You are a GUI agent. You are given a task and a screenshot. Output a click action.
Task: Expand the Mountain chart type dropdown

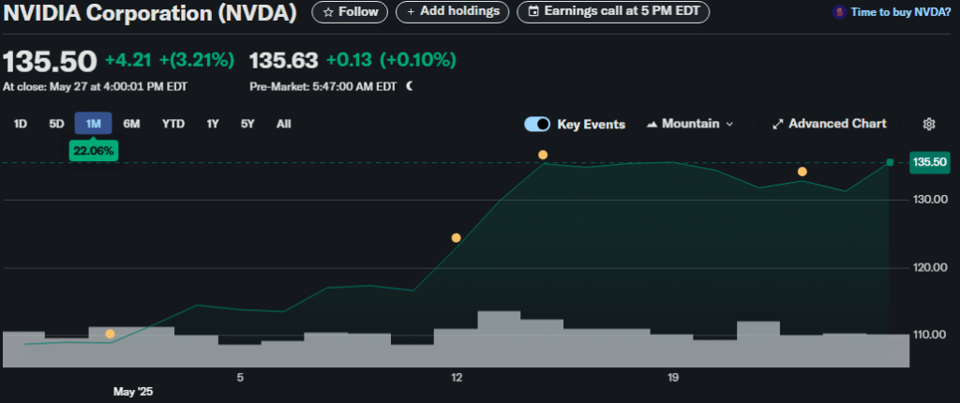[728, 124]
